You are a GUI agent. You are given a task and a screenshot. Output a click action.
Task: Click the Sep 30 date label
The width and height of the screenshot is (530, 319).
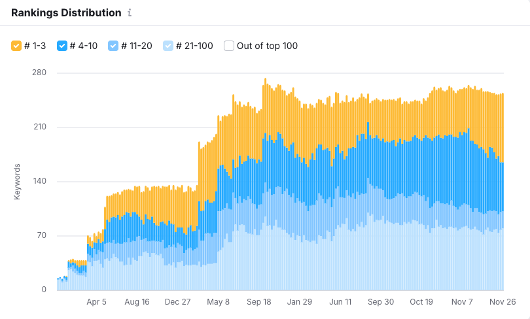point(381,302)
